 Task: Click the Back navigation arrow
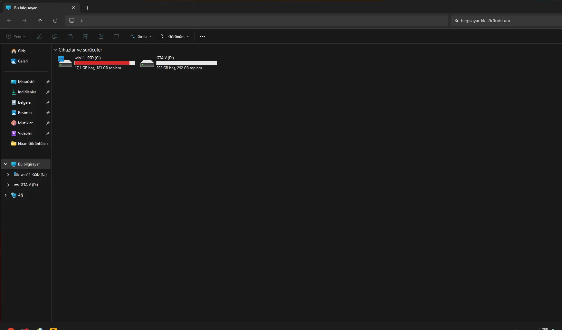(x=9, y=21)
